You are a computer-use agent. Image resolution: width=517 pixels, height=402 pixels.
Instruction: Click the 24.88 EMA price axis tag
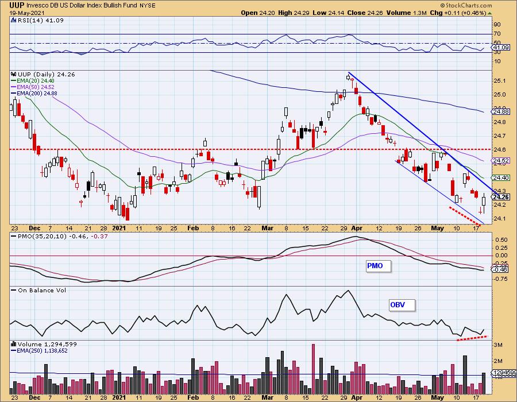point(500,112)
